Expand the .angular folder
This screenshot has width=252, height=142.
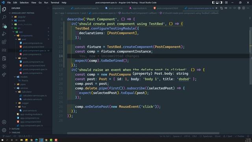coord(12,17)
